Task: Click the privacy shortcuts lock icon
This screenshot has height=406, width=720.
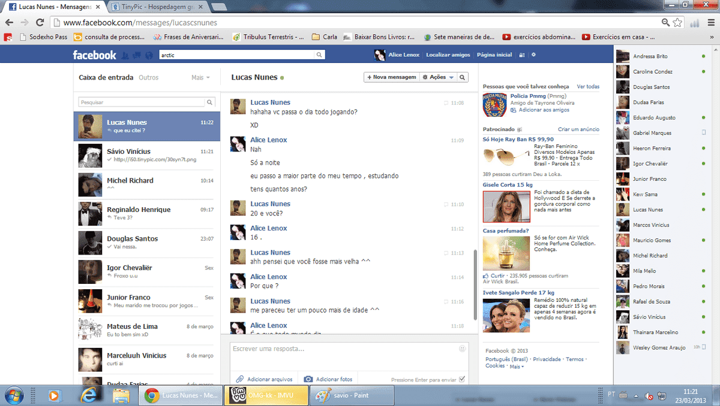Action: pyautogui.click(x=521, y=54)
